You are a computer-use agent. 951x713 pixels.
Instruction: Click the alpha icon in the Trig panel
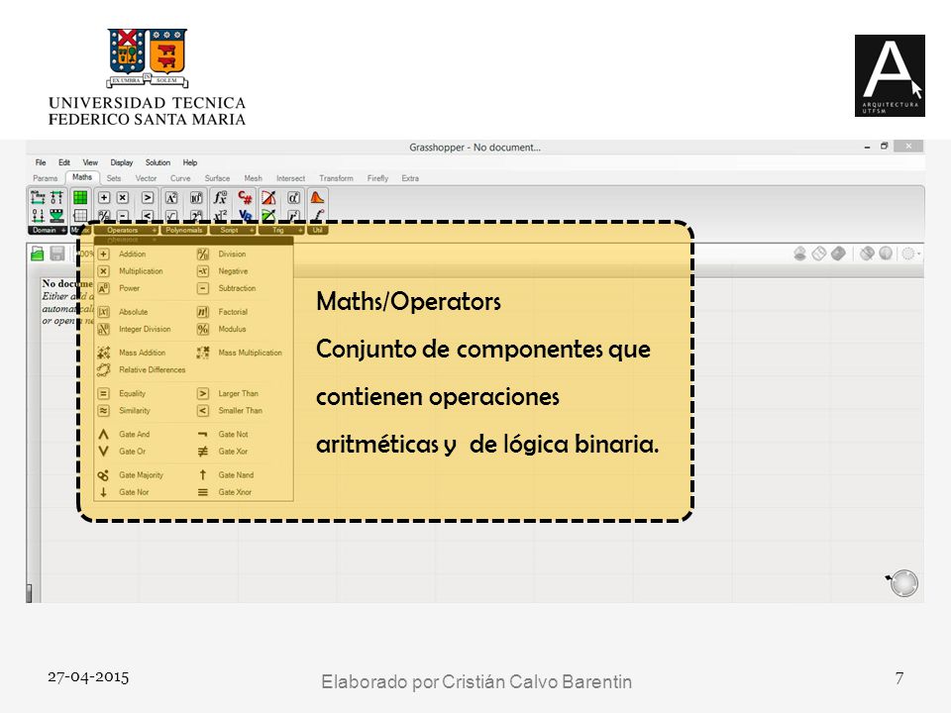pyautogui.click(x=293, y=198)
